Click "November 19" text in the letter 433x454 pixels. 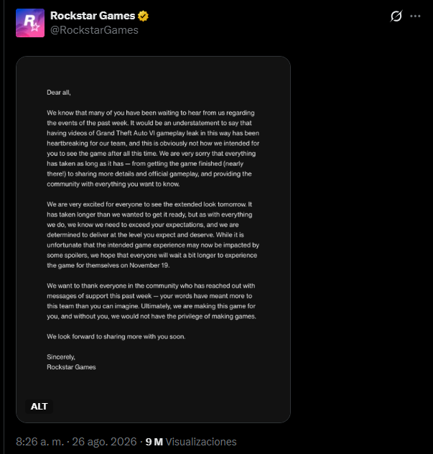(149, 265)
